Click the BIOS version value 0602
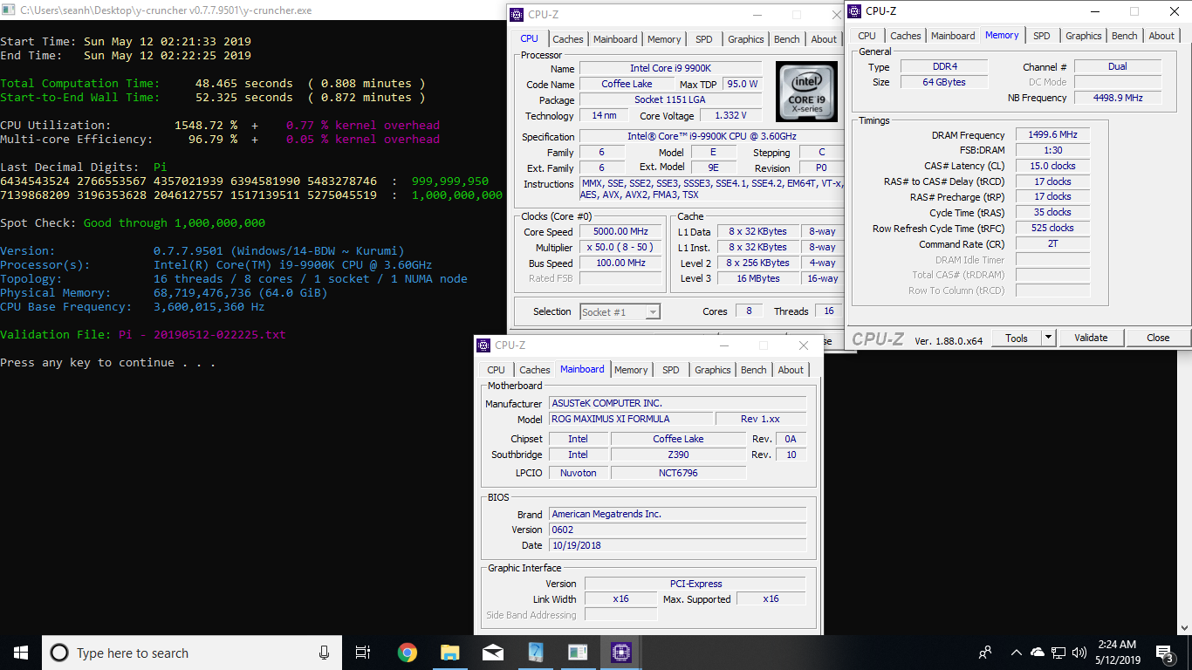This screenshot has width=1192, height=670. coord(677,530)
